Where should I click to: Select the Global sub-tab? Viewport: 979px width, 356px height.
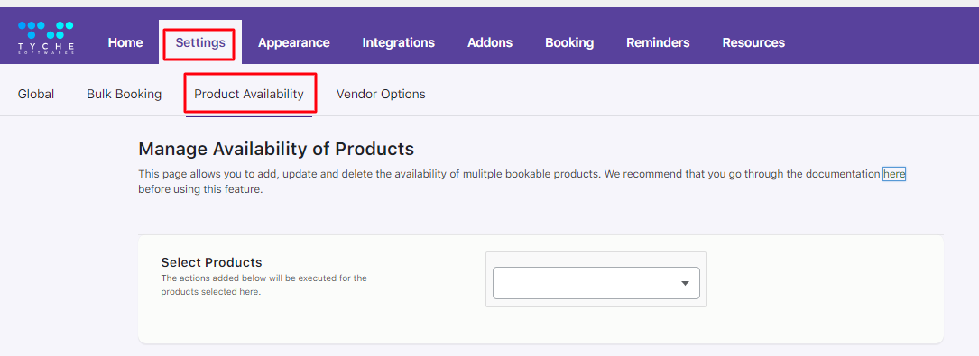click(x=36, y=94)
